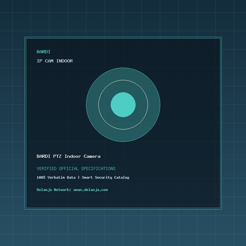Select the BARDI PTZ Indoor Camera title
Viewport: 246px width, 246px height.
coord(69,156)
